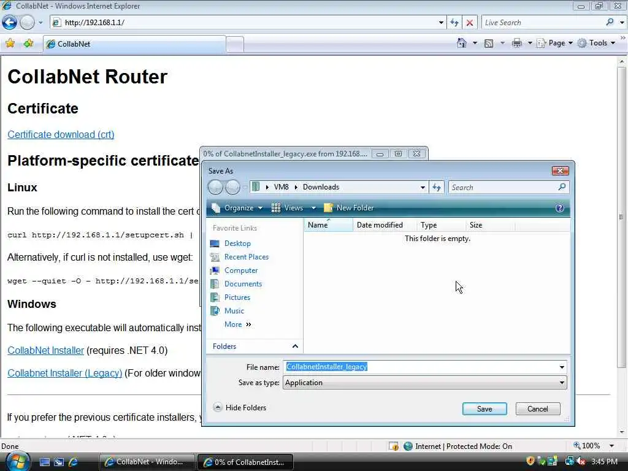The image size is (628, 471).
Task: Open the Favorites Center star icon
Action: pyautogui.click(x=10, y=44)
